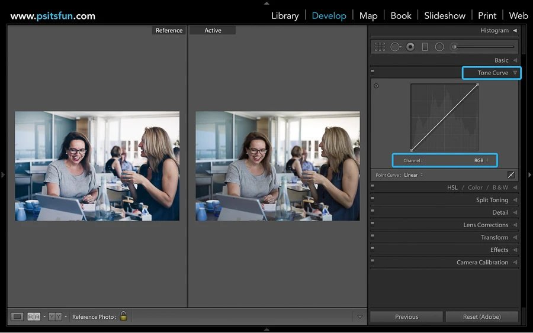Open the Before/After view options dropdown arrow
The height and width of the screenshot is (333, 533).
click(x=66, y=316)
